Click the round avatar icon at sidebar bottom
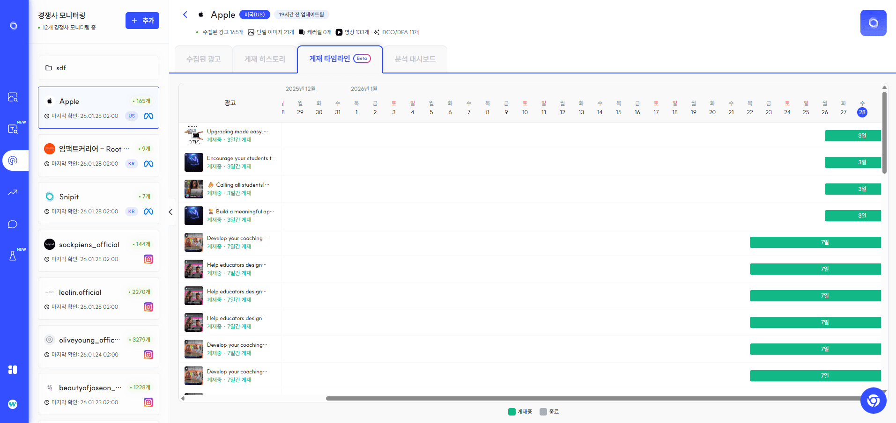The width and height of the screenshot is (896, 423). click(x=13, y=404)
